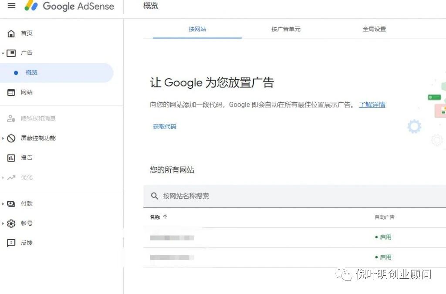Sort by 名称 column arrow
This screenshot has width=446, height=294.
tap(165, 217)
